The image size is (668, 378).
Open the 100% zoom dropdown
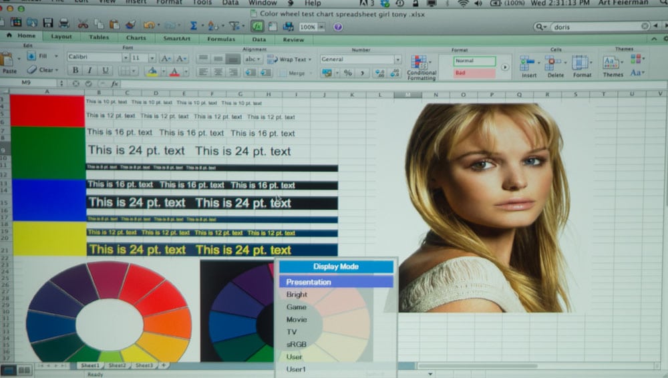tap(322, 27)
